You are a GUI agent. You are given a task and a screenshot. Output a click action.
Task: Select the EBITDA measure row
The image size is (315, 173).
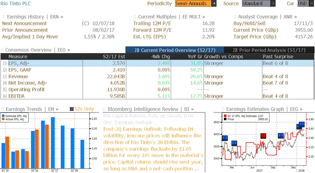click(x=157, y=96)
